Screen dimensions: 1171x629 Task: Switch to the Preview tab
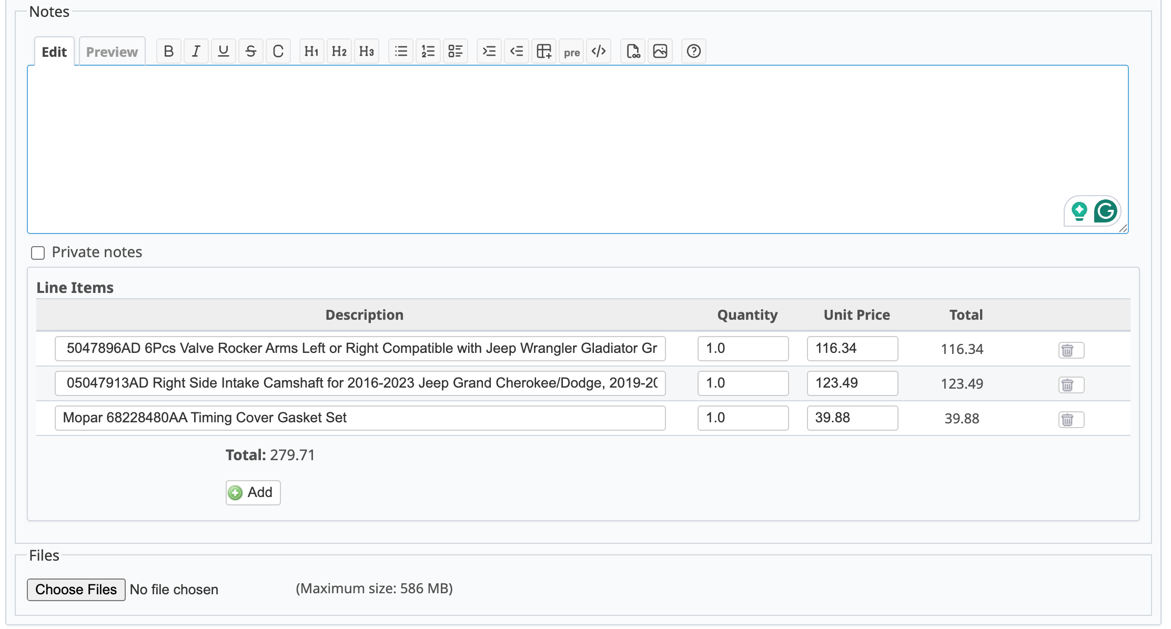click(x=112, y=52)
